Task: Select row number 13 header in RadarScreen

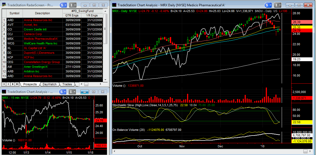Action: click(x=4, y=76)
